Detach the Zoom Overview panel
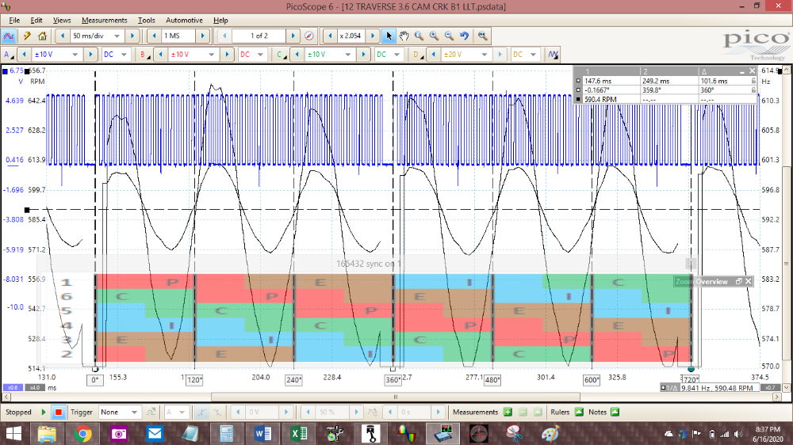 pos(738,281)
